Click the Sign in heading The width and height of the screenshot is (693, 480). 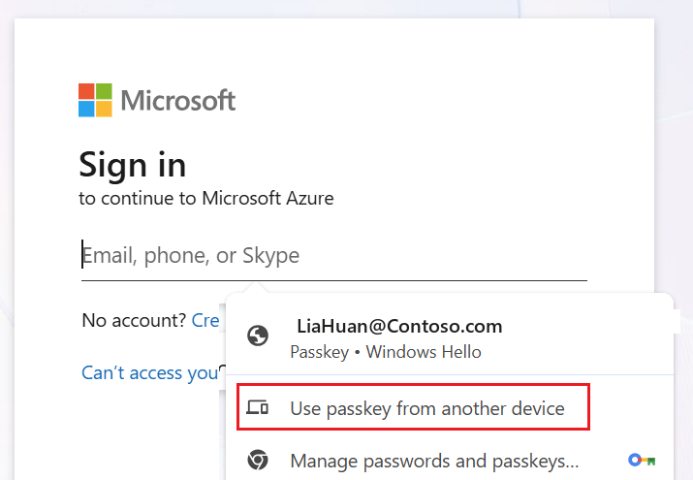[x=133, y=165]
